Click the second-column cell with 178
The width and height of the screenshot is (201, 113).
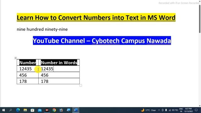coord(59,81)
